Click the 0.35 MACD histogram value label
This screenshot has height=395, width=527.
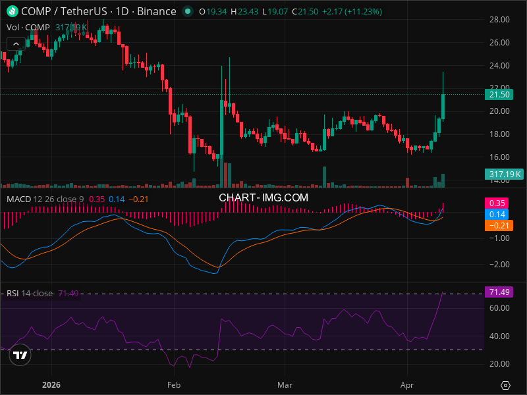point(497,203)
